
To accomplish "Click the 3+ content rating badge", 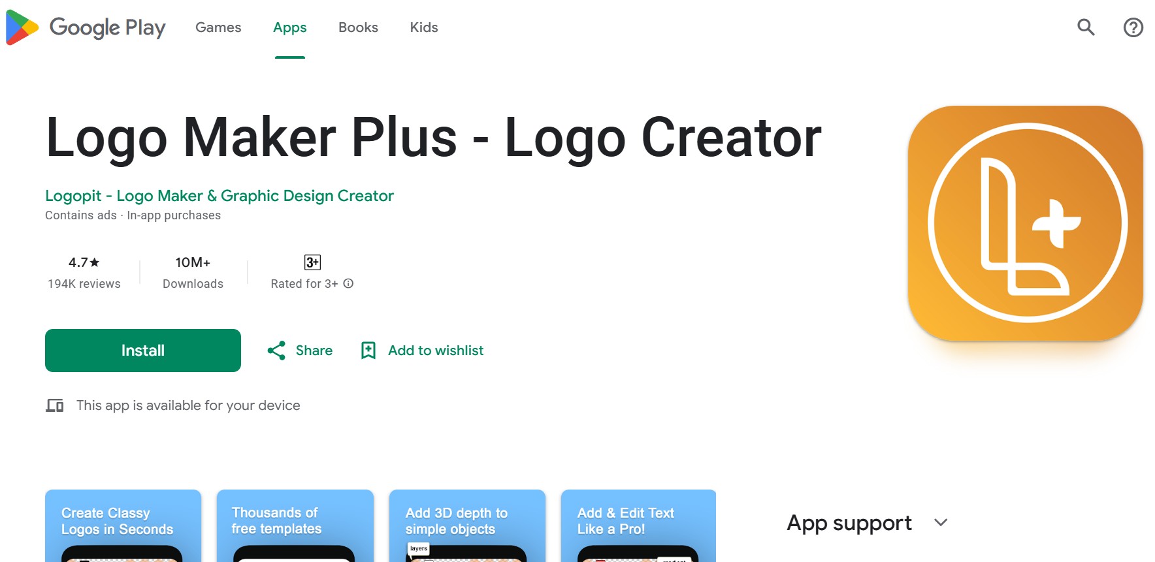I will (312, 262).
